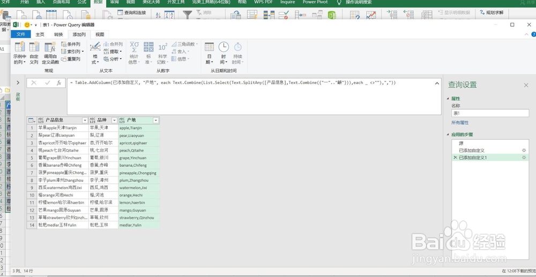Open 产地 column filter dropdown
Viewport: 536px width, 277px height.
pos(156,120)
